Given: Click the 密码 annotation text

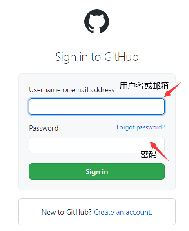Looking at the screenshot, I should pos(148,154).
